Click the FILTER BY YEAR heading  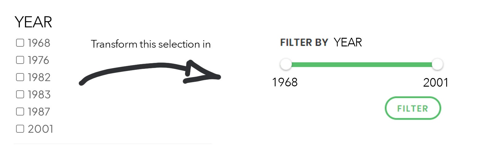321,42
